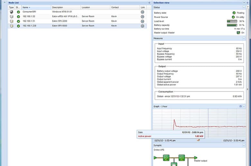
Task: Open Node List panel settings gear
Action: [x=149, y=3]
